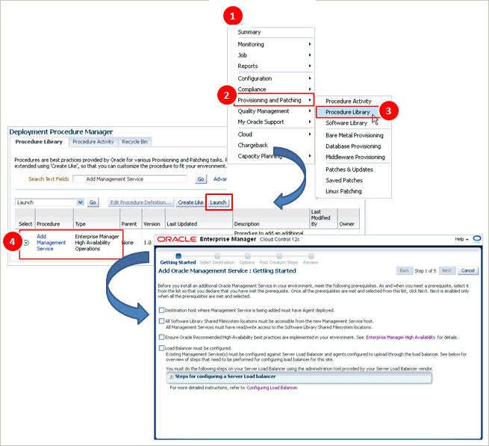This screenshot has width=489, height=446.
Task: Choose Procedure Activity in submenu
Action: click(349, 101)
